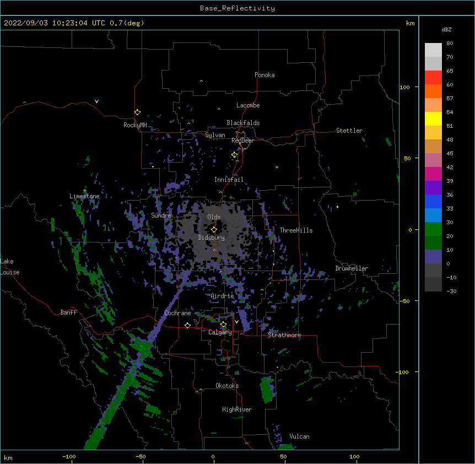Click the yellow diamond marker below Cochrane
The image size is (475, 464).
[187, 325]
